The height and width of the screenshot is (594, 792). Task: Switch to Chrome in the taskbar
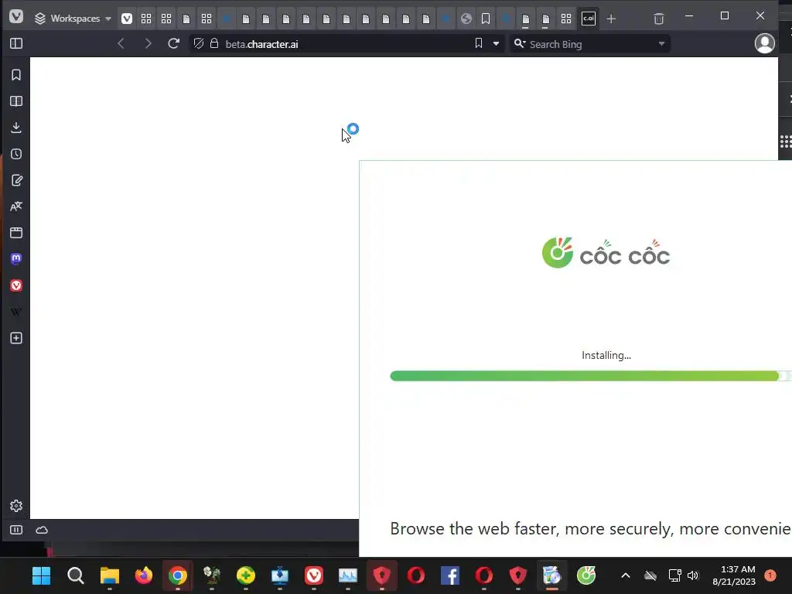click(178, 575)
